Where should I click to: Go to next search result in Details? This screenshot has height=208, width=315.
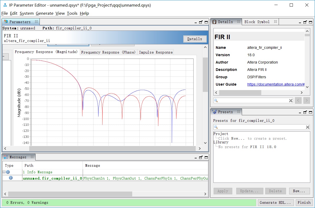[x=307, y=100]
